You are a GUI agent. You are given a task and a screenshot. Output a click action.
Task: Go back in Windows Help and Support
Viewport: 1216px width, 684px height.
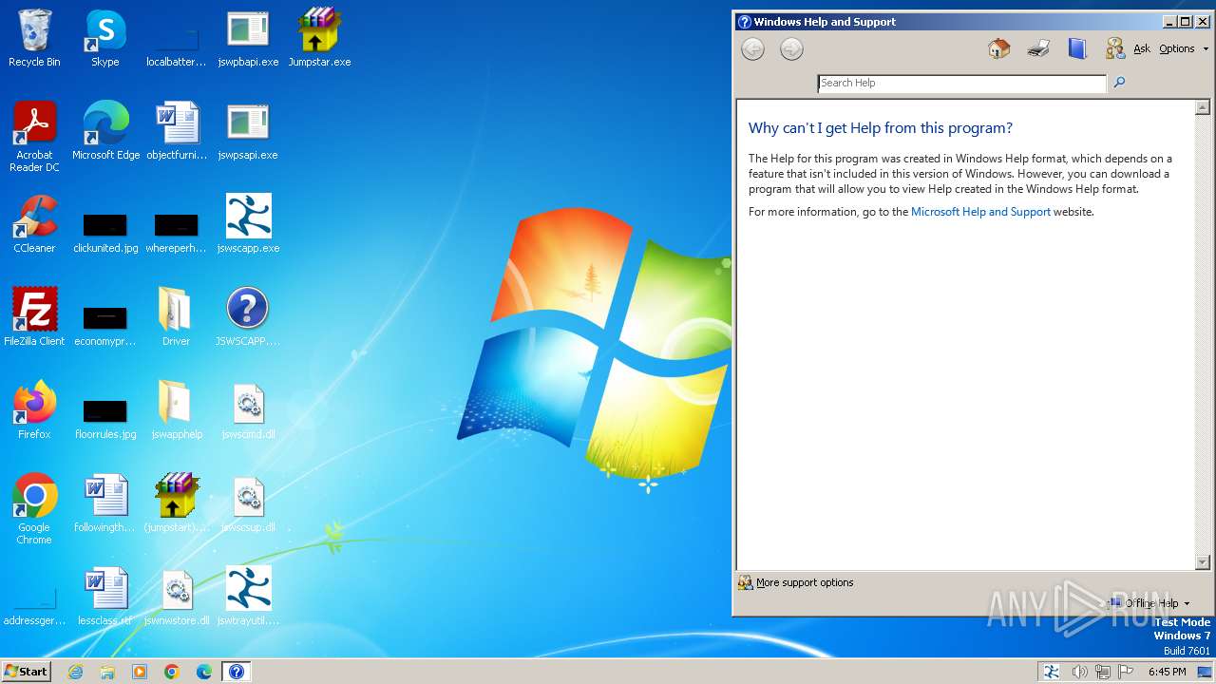tap(752, 49)
